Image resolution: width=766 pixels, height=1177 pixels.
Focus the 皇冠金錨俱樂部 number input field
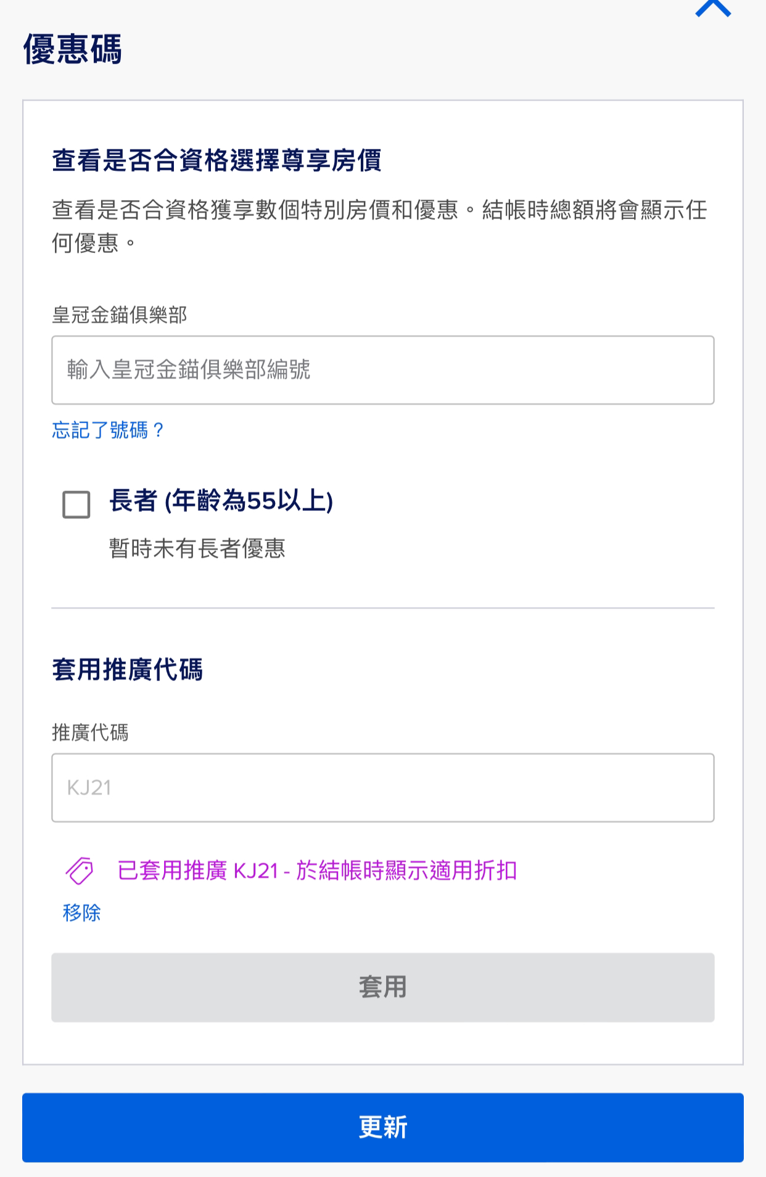[382, 370]
